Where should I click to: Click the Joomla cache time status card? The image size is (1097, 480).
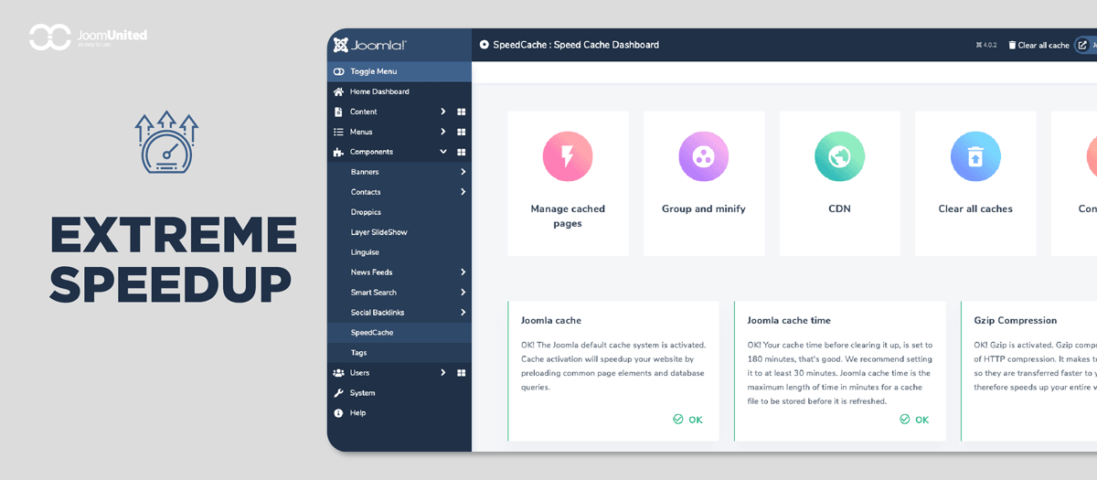pos(840,370)
